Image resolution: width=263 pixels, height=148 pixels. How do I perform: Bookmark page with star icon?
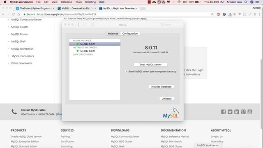(212, 14)
